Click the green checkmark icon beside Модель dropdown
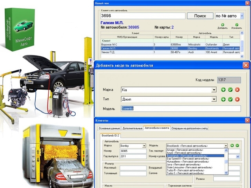This screenshot has width=251, height=188. [x=237, y=145]
